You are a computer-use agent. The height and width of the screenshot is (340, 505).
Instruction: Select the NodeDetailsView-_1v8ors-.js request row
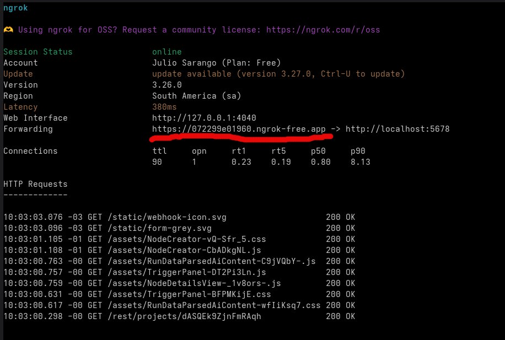(x=179, y=283)
